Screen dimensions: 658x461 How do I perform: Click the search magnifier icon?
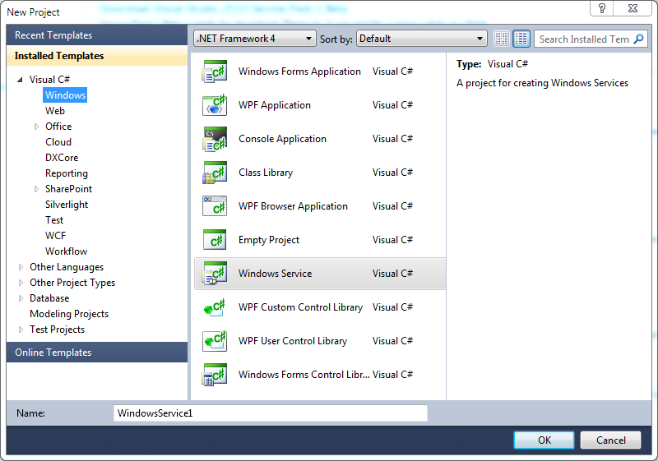coord(638,39)
